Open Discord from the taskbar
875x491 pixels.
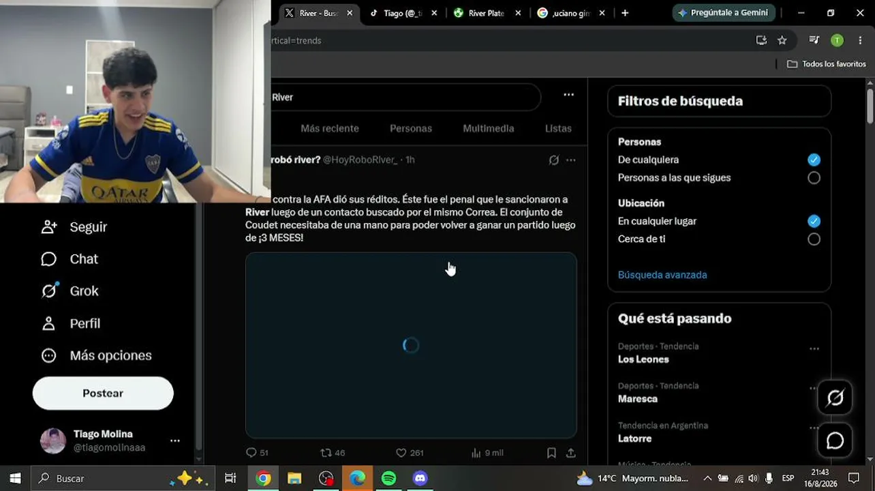(420, 479)
